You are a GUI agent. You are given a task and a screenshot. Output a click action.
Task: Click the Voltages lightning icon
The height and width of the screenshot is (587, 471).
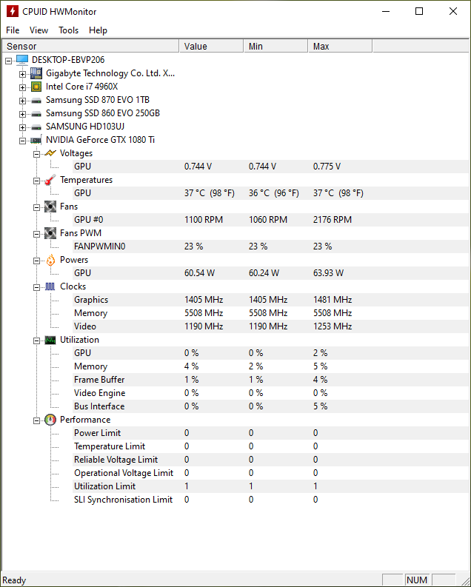click(x=50, y=153)
